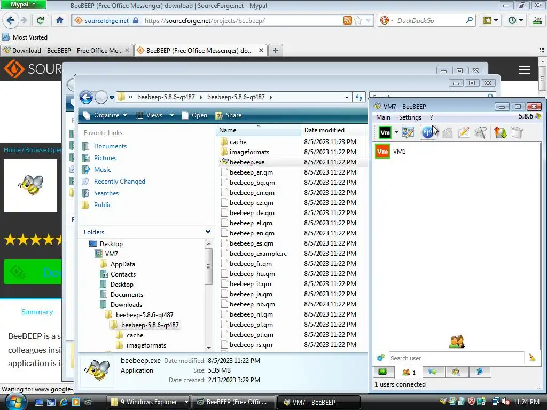Screen dimensions: 547x410
Task: Open Explorer recent pages dropdown arrow
Action: click(x=112, y=98)
